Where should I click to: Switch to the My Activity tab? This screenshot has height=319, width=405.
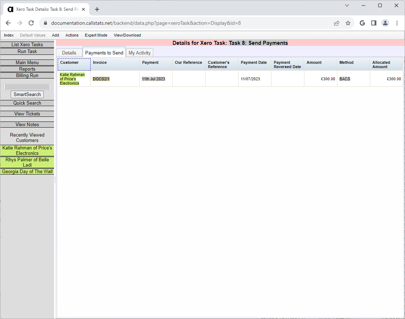[x=140, y=53]
